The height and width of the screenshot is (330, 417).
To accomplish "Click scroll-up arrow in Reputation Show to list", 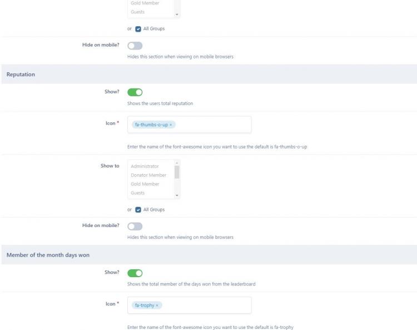I will click(x=177, y=162).
